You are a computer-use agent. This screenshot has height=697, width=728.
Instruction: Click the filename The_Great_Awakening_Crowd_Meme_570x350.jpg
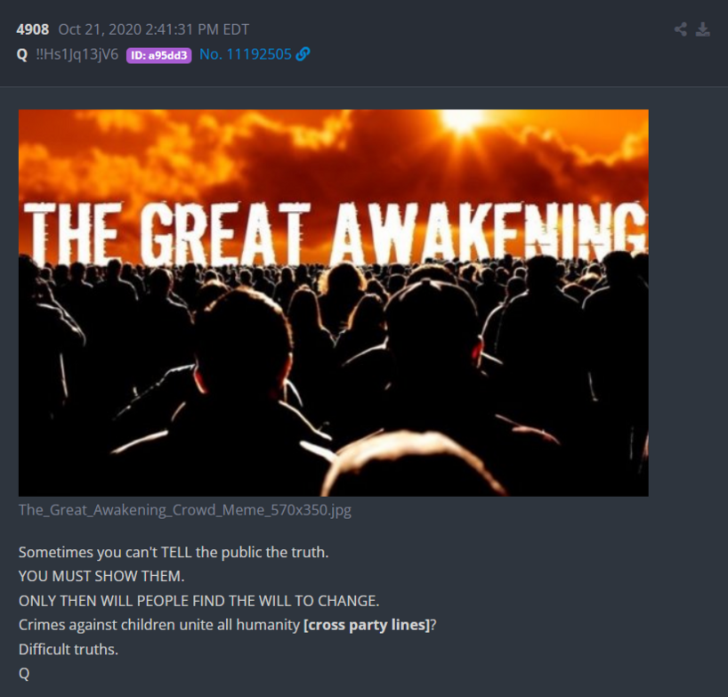tap(185, 510)
